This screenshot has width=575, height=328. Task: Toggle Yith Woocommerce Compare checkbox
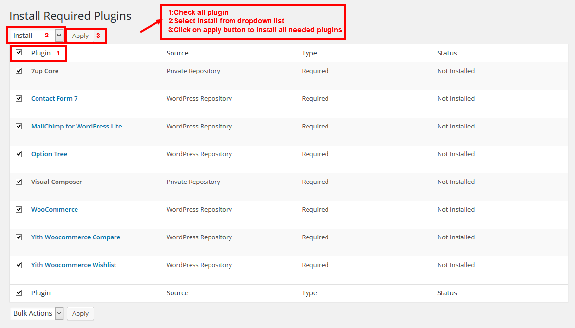pos(19,237)
